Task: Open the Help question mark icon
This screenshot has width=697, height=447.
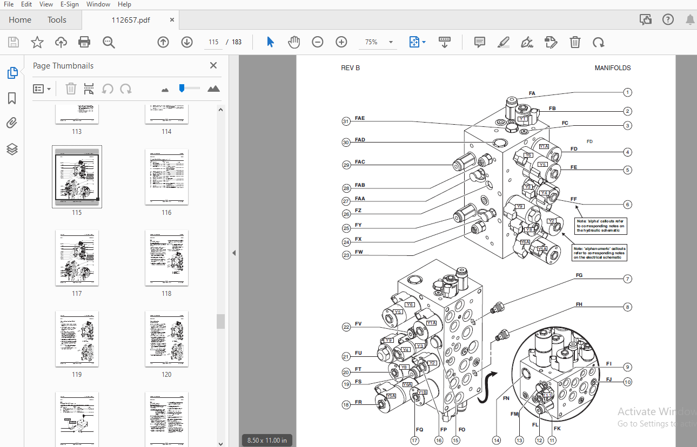Action: click(x=668, y=19)
